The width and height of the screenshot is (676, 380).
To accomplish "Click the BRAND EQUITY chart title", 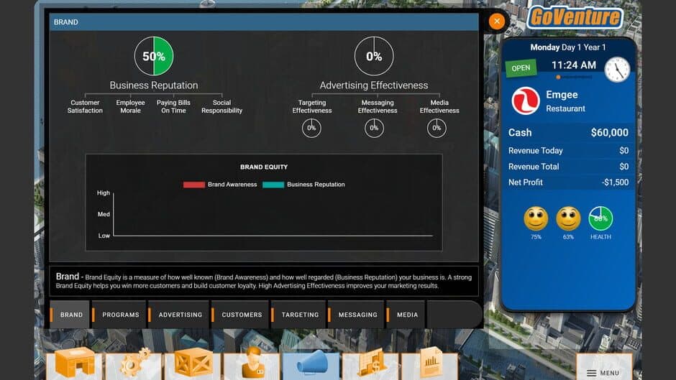I will pos(264,167).
